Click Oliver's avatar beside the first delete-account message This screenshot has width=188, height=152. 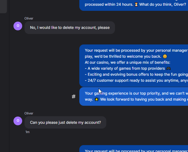click(x=18, y=26)
